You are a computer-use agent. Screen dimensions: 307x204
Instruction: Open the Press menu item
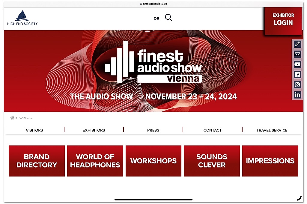[153, 130]
